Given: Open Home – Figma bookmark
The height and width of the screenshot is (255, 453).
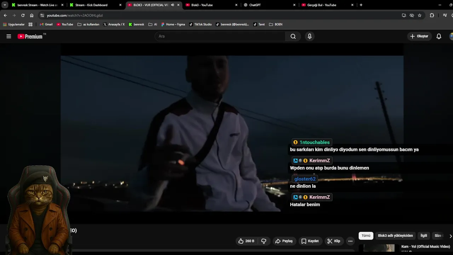Looking at the screenshot, I should coord(173,24).
